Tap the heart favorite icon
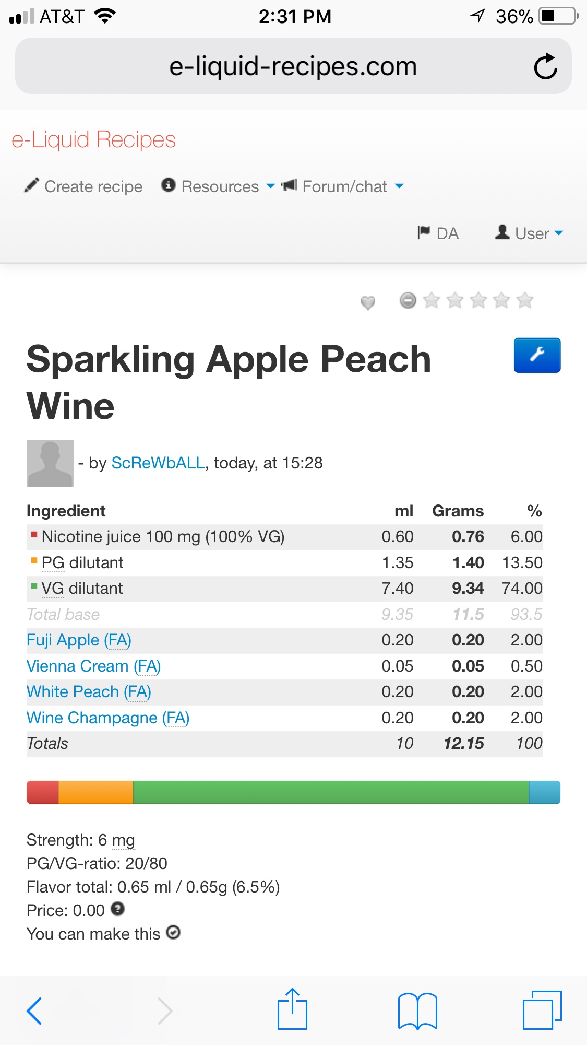Image resolution: width=587 pixels, height=1045 pixels. coord(368,302)
